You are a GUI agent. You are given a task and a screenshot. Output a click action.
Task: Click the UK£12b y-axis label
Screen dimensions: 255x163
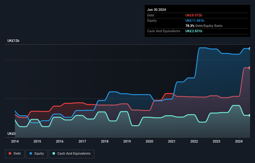[13, 41]
